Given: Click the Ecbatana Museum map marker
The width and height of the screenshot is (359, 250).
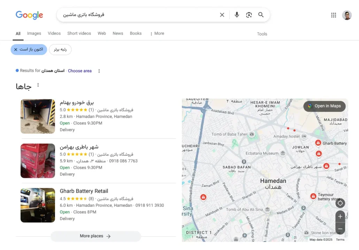Looking at the screenshot, I should pyautogui.click(x=283, y=153).
